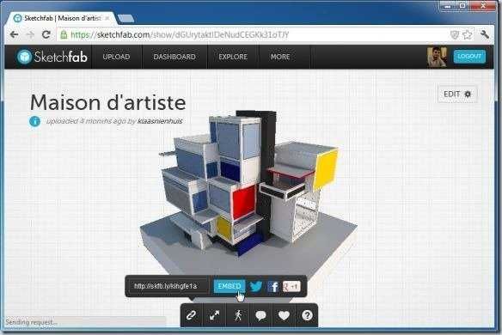Open the UPLOAD page
Screen dimensions: 502x335
tap(117, 57)
